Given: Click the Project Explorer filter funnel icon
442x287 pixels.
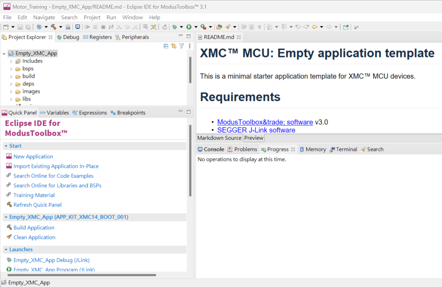Looking at the screenshot, I should click(181, 46).
